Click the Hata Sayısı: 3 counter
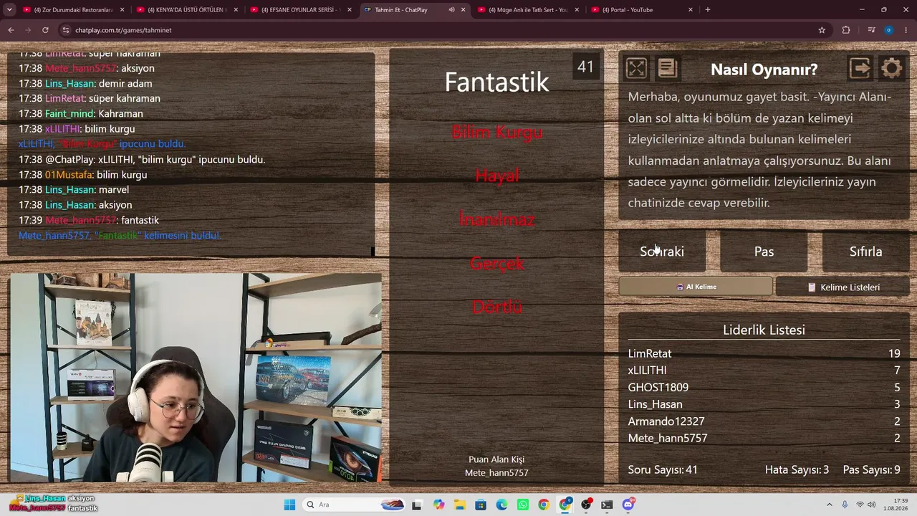The width and height of the screenshot is (917, 516). (x=797, y=469)
